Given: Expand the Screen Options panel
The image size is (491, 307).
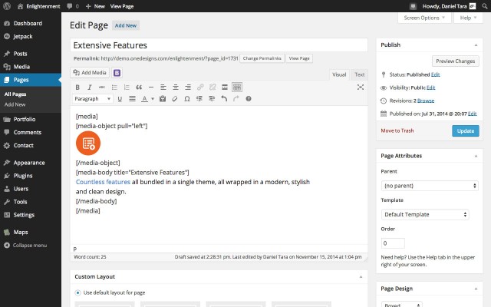Looking at the screenshot, I should [423, 17].
